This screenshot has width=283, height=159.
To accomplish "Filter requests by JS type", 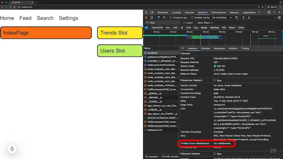I will [182, 28].
